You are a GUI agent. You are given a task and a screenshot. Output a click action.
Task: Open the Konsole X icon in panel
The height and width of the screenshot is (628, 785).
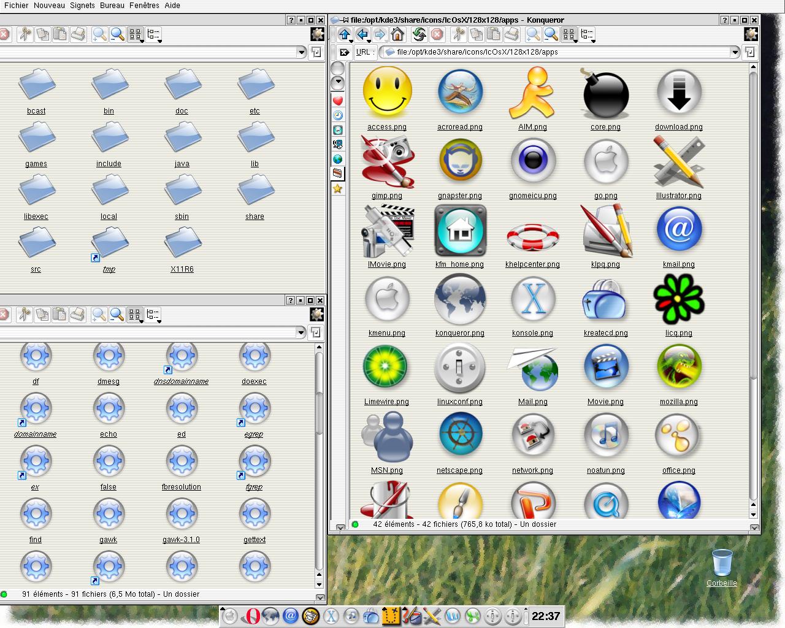point(331,616)
